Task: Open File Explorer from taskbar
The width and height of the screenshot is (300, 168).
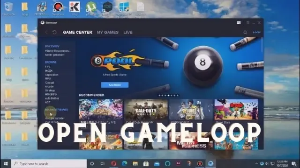Action: click(x=135, y=164)
